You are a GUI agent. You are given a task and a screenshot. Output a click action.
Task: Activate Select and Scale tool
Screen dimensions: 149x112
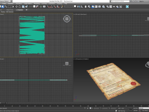(23, 7)
